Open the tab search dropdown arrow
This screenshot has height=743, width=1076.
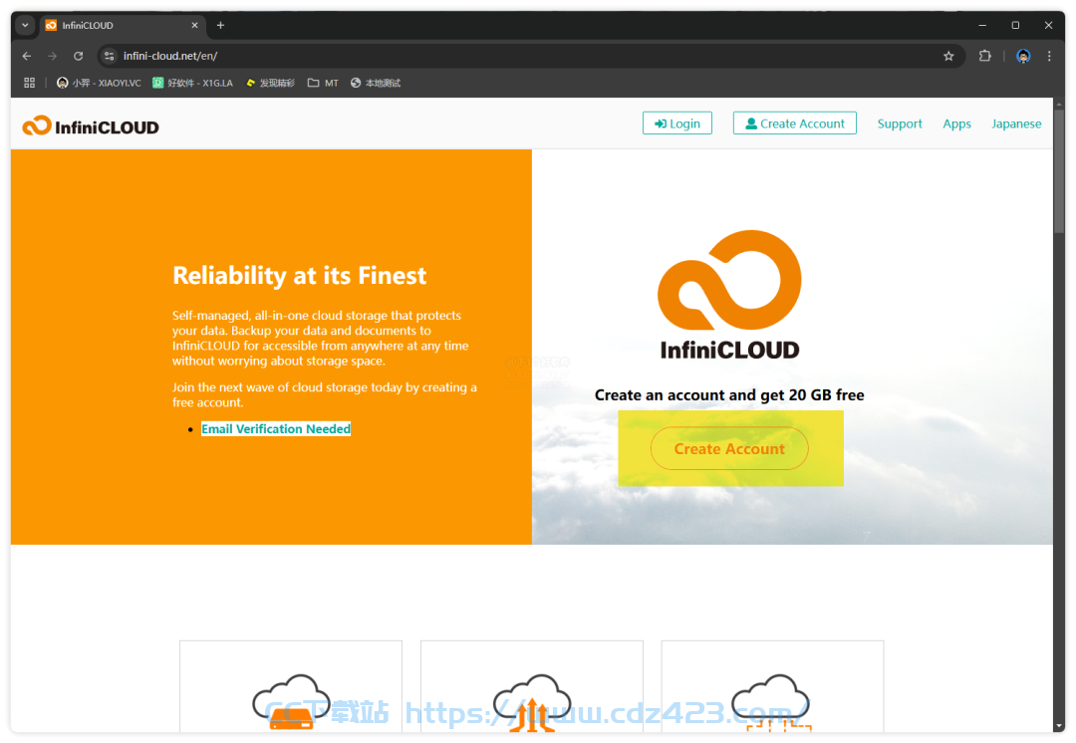pyautogui.click(x=25, y=25)
